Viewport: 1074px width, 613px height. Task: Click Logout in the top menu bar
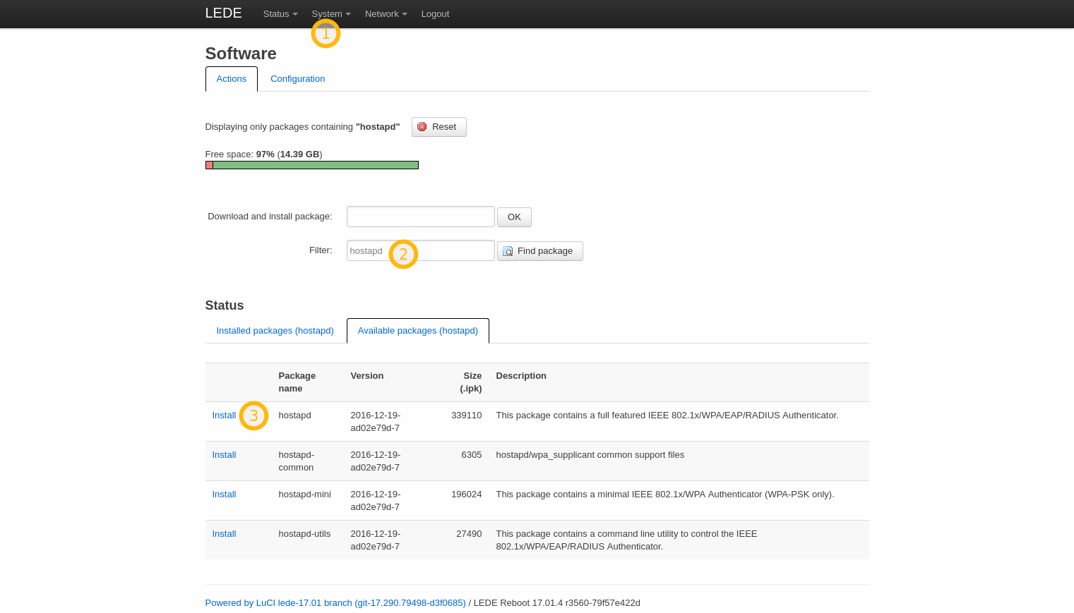(x=435, y=13)
